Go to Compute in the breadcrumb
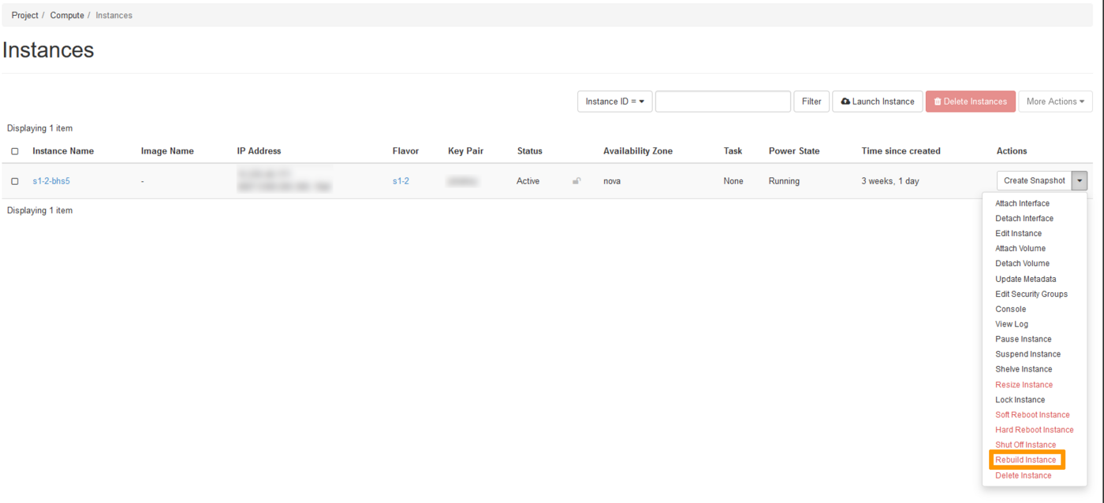Viewport: 1104px width, 503px height. [x=67, y=15]
